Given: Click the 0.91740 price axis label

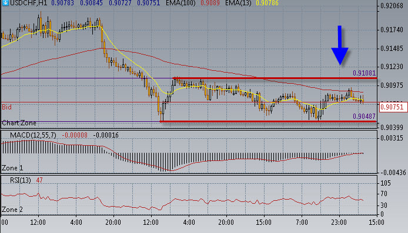Looking at the screenshot, I should pyautogui.click(x=392, y=30).
